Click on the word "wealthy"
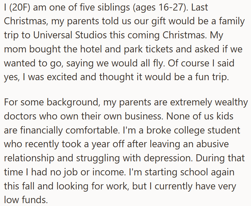 tap(227, 103)
